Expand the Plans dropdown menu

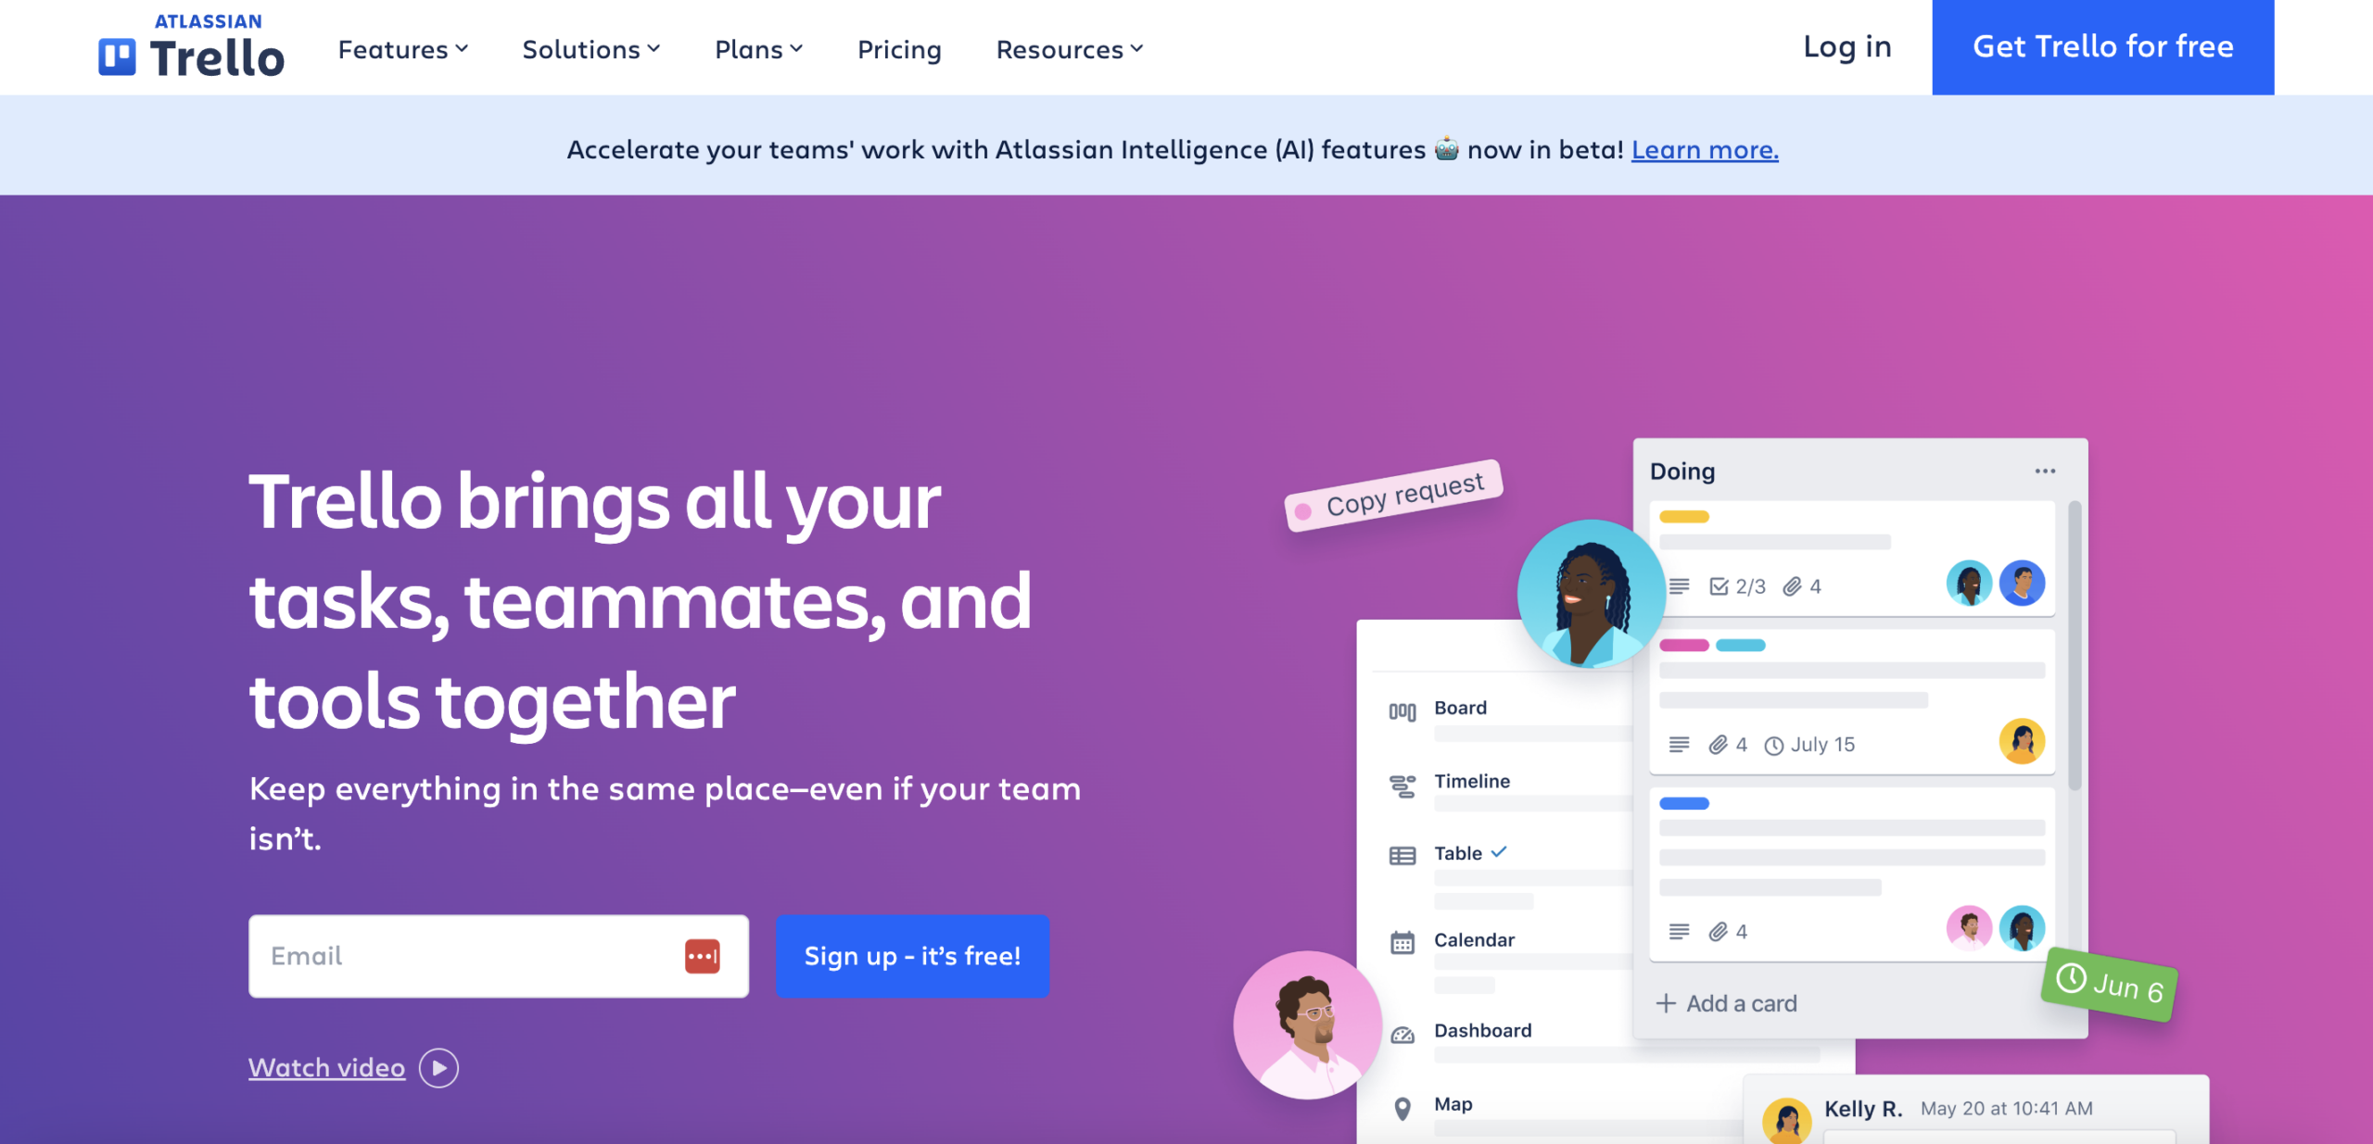(758, 47)
